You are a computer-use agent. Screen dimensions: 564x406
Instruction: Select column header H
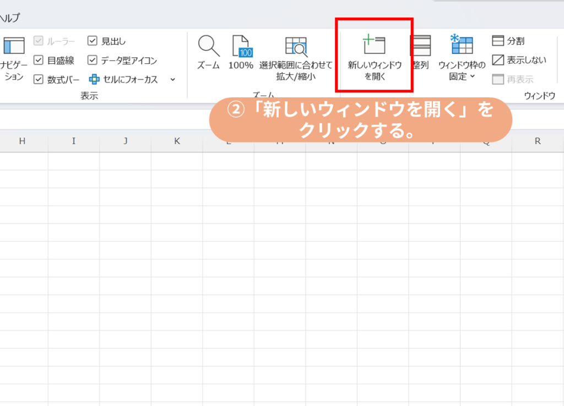[x=22, y=141]
